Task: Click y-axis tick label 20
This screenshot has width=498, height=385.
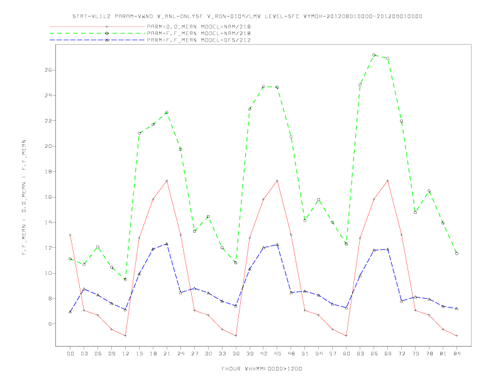Action: 48,146
